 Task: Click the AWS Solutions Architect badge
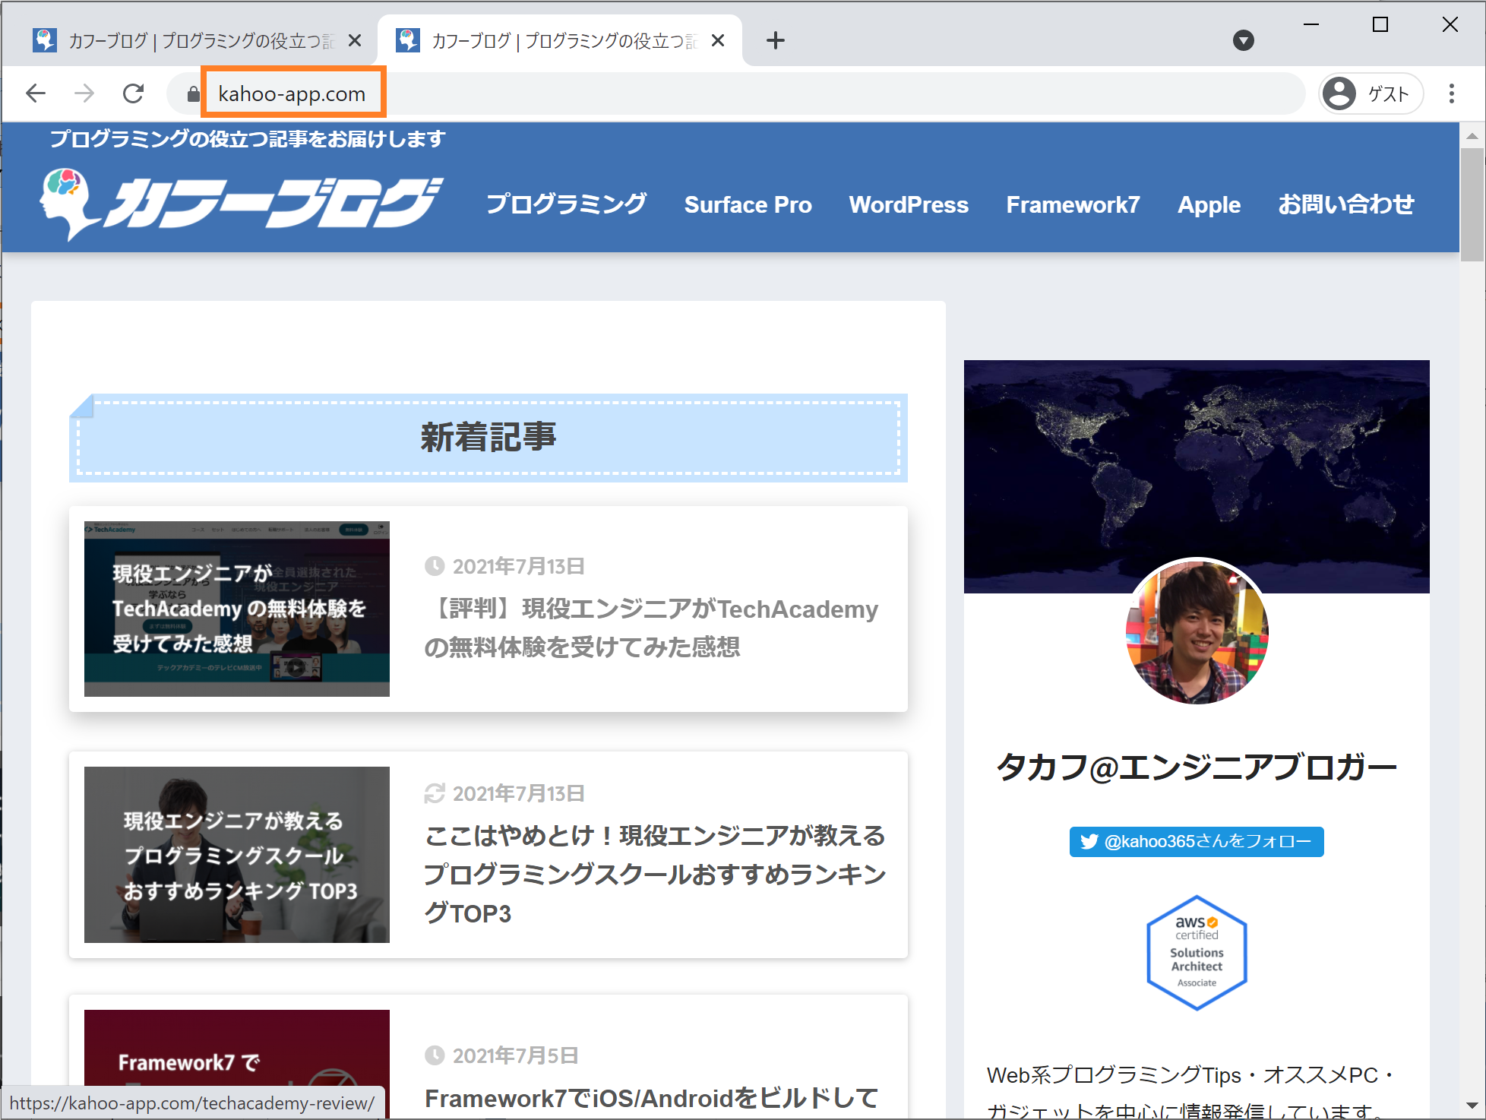coord(1197,953)
